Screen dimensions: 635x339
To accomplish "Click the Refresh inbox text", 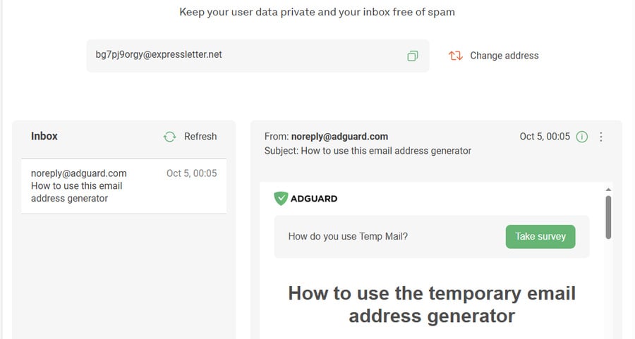I will click(200, 136).
